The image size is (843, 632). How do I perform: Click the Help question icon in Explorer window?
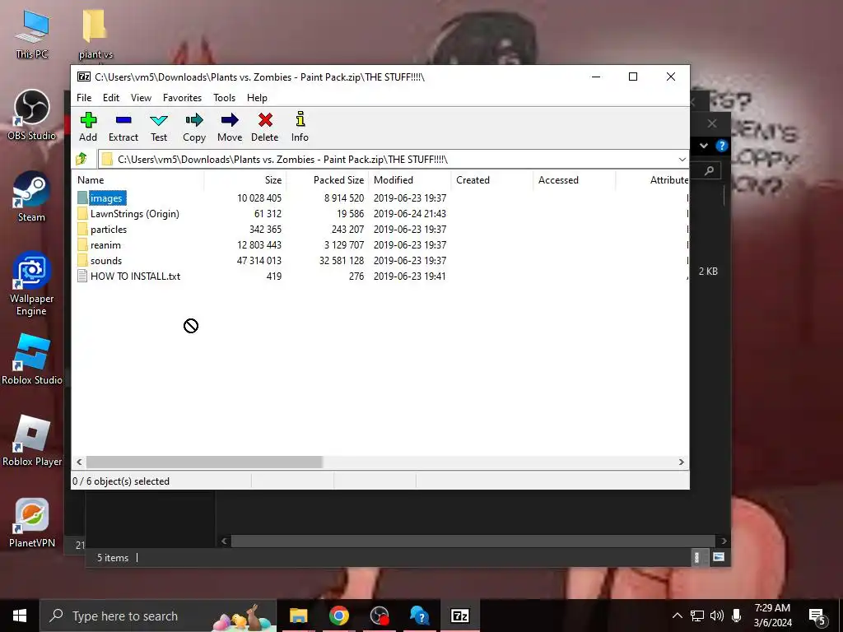pyautogui.click(x=721, y=146)
